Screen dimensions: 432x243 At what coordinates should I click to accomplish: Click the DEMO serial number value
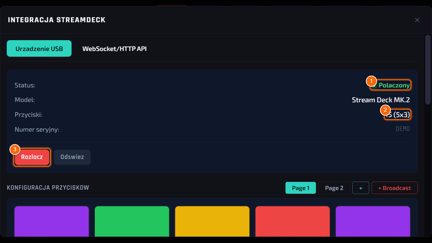pos(403,129)
